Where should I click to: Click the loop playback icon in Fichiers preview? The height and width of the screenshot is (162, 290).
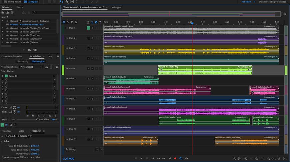(29, 50)
